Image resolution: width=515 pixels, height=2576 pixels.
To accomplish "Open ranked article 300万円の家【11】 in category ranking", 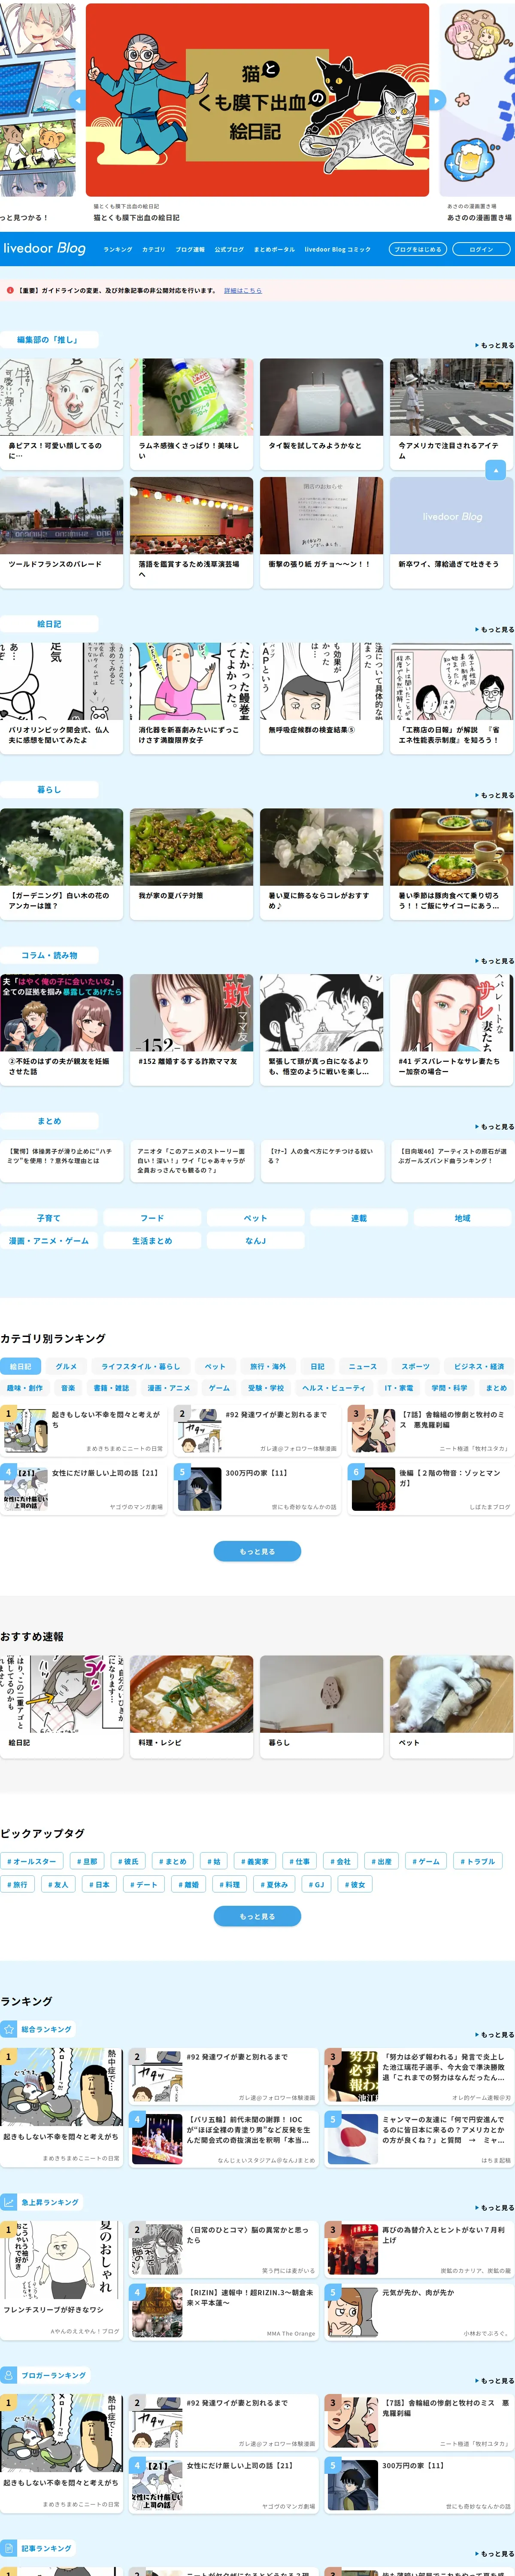I will tap(257, 1489).
